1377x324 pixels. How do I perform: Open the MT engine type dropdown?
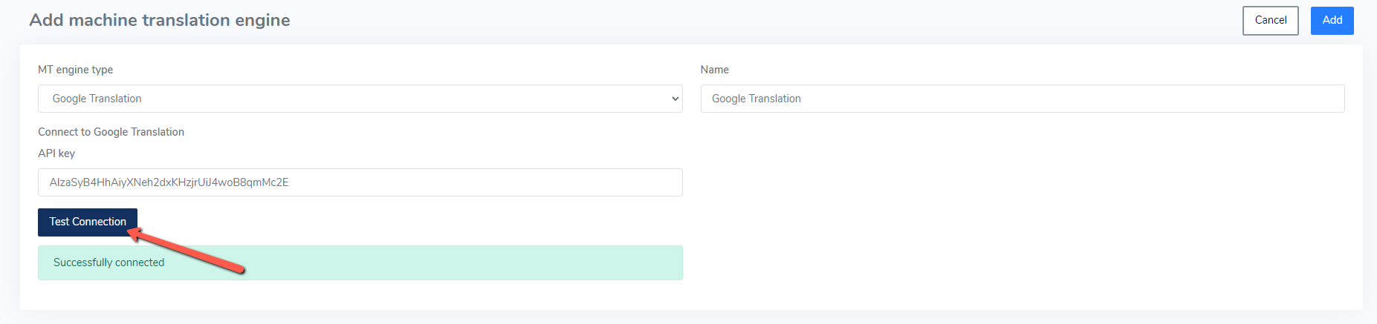click(360, 99)
